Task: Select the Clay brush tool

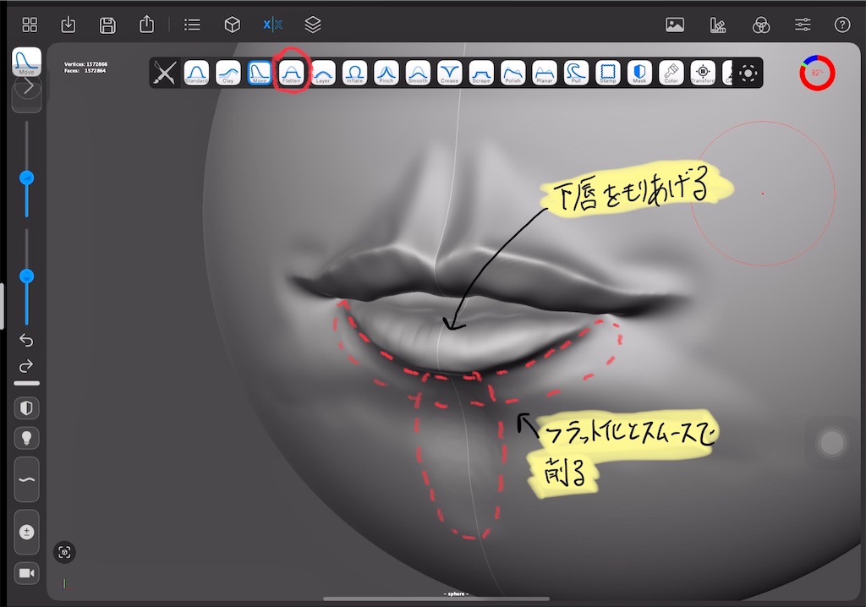Action: pyautogui.click(x=228, y=73)
